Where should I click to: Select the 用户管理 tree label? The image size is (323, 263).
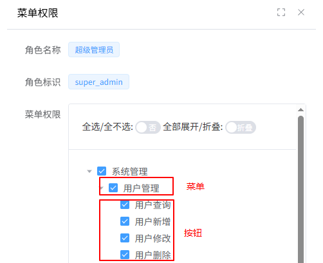pos(141,188)
